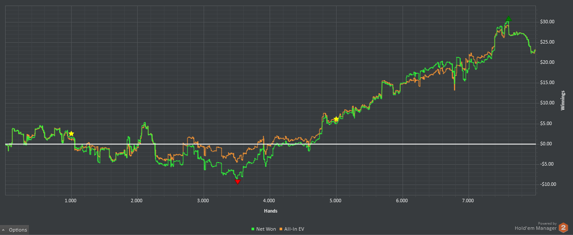Click the $30.00 axis label

pyautogui.click(x=547, y=22)
